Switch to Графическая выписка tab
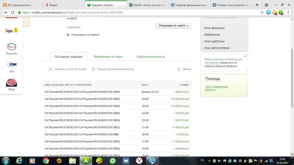The height and width of the screenshot is (165, 294). point(151,57)
